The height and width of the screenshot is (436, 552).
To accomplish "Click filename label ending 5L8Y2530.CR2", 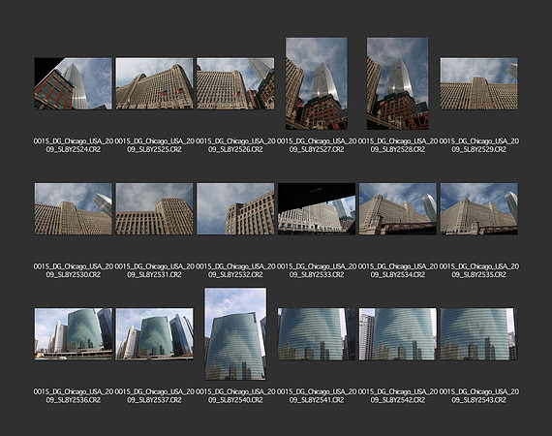I will 74,270.
